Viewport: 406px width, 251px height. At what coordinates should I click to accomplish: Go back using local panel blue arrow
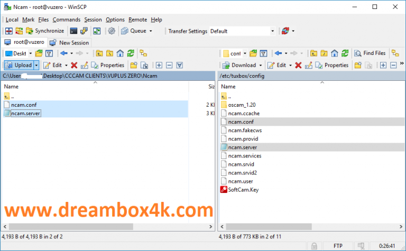63,53
